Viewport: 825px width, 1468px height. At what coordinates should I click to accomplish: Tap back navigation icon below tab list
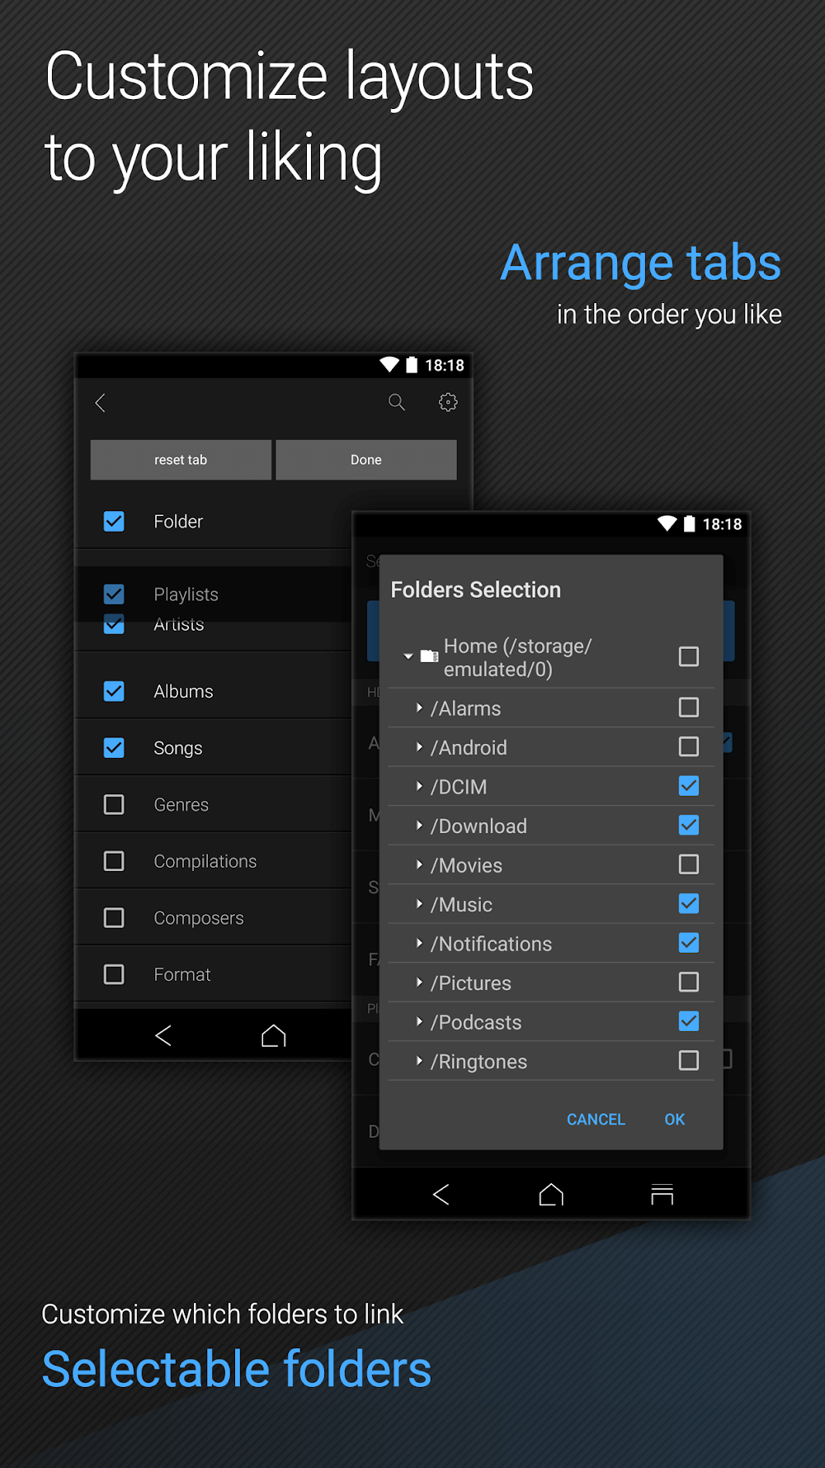pyautogui.click(x=163, y=1035)
